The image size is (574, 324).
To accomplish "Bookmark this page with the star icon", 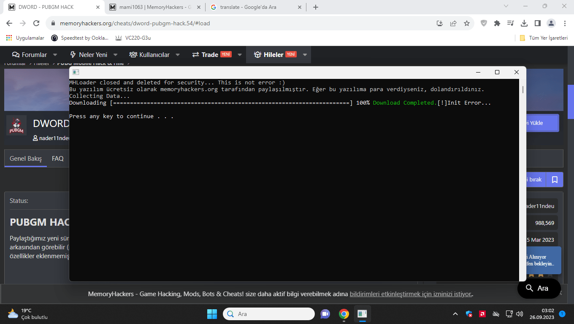I will 466,23.
